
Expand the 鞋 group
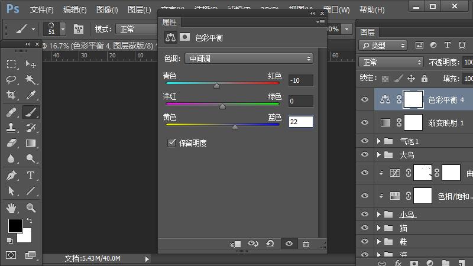379,241
